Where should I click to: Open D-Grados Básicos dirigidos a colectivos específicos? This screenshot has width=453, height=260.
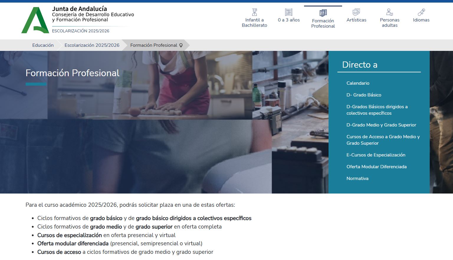tap(377, 110)
